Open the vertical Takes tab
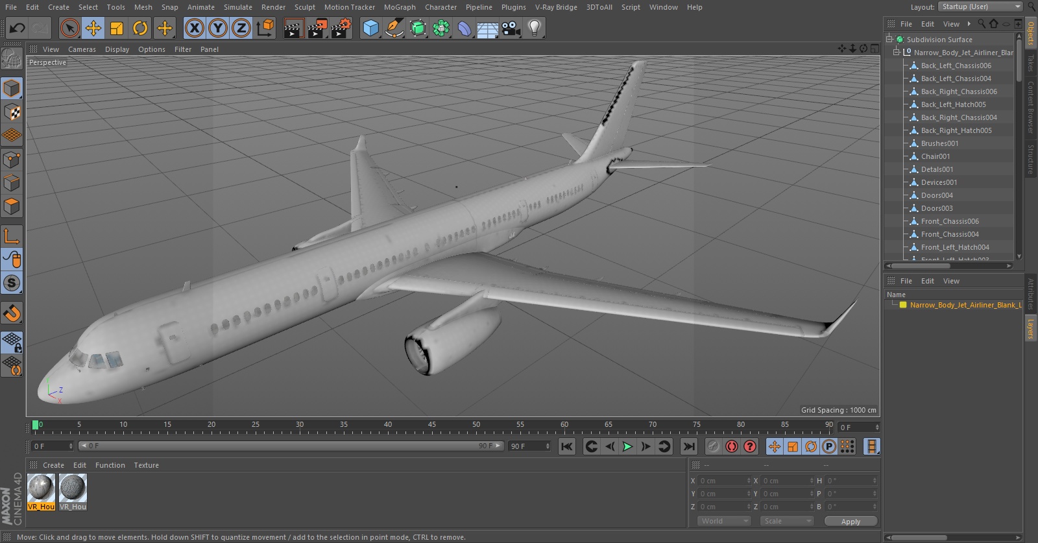 pos(1030,63)
